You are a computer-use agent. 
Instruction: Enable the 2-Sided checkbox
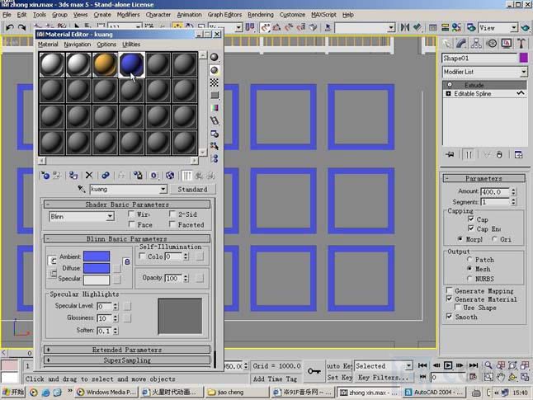click(x=172, y=214)
